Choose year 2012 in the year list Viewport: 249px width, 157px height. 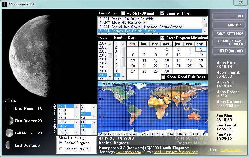103,63
